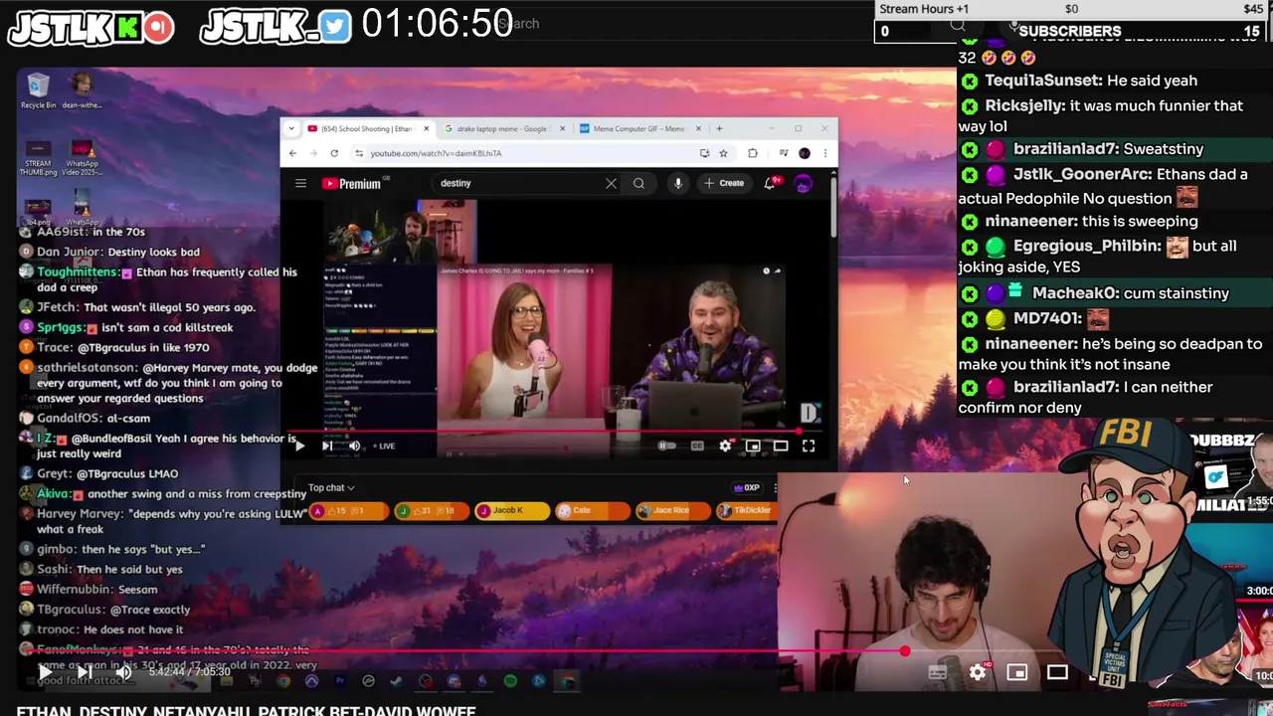Expand the Top chat dropdown
Screen dimensions: 1273x716
pos(331,487)
